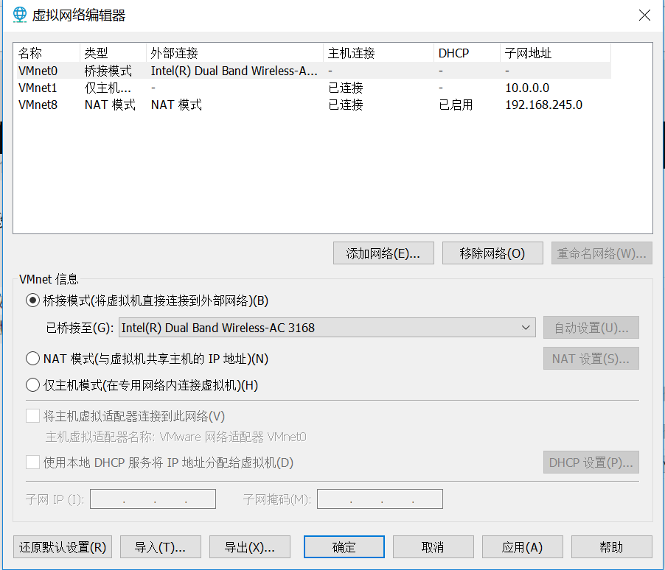Select the VMnet1 row
Screen dimensions: 665x570
(x=314, y=88)
